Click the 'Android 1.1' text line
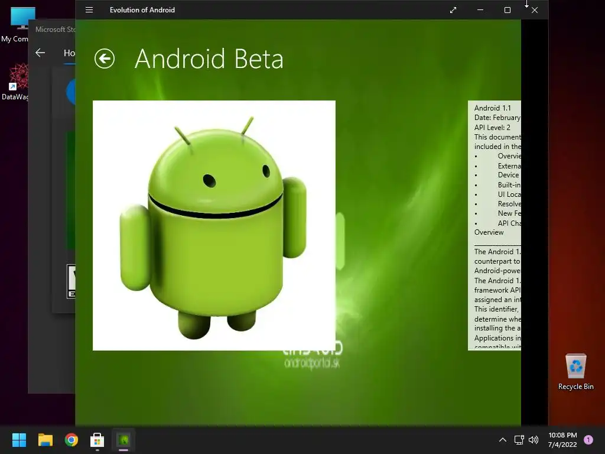Viewport: 605px width, 454px height. (492, 108)
